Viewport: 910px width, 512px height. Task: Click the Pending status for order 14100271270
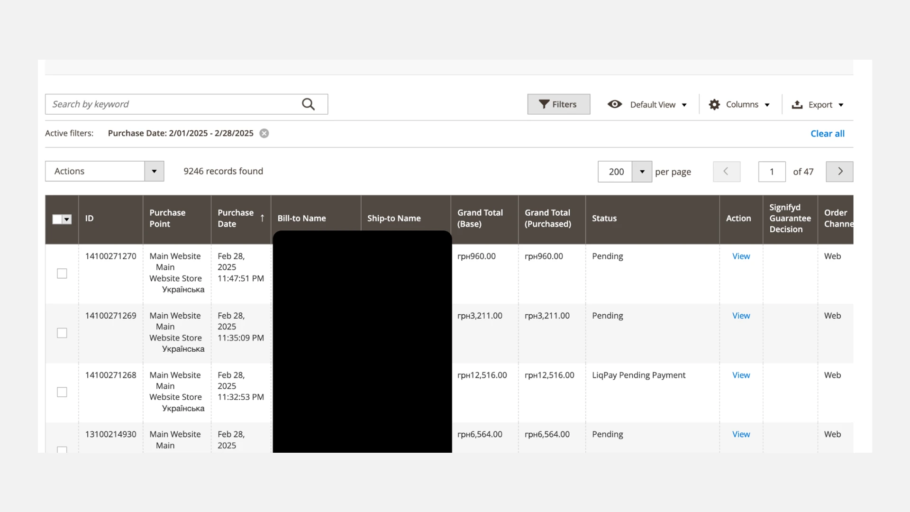607,256
